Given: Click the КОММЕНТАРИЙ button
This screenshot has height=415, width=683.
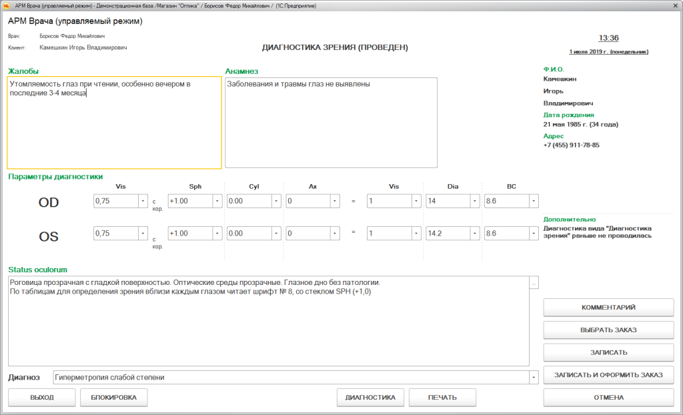Looking at the screenshot, I should 608,308.
